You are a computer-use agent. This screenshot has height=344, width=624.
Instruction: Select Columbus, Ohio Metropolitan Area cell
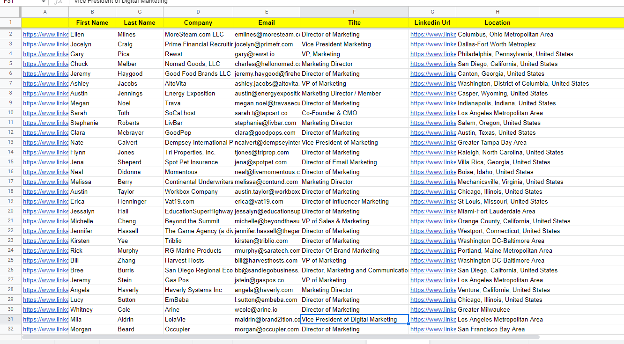[x=498, y=34]
